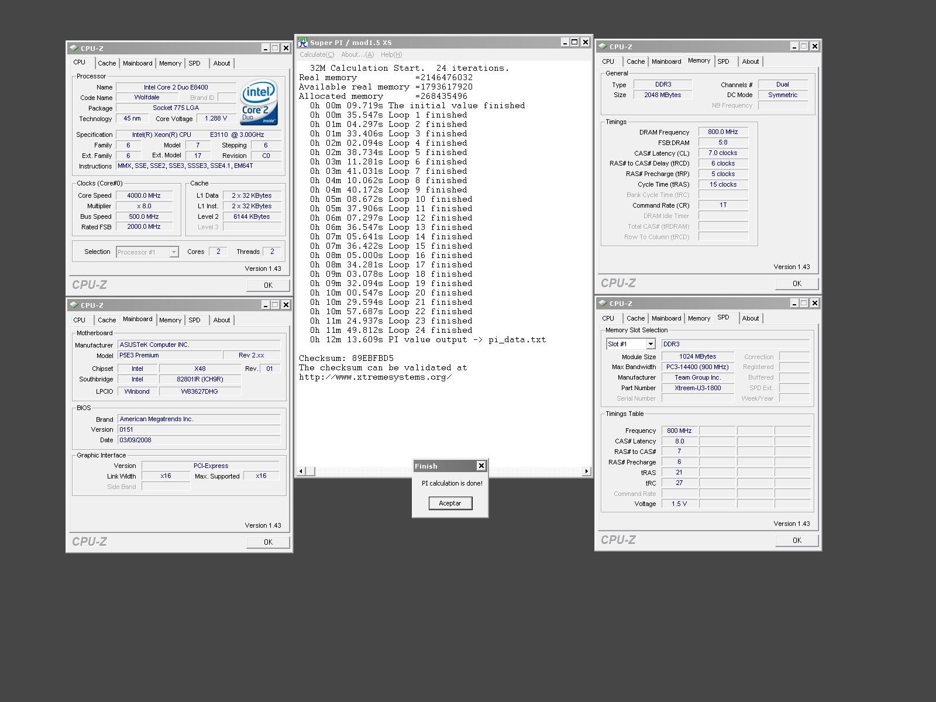Image resolution: width=936 pixels, height=702 pixels.
Task: Switch to About tab in CPU window
Action: tap(222, 63)
